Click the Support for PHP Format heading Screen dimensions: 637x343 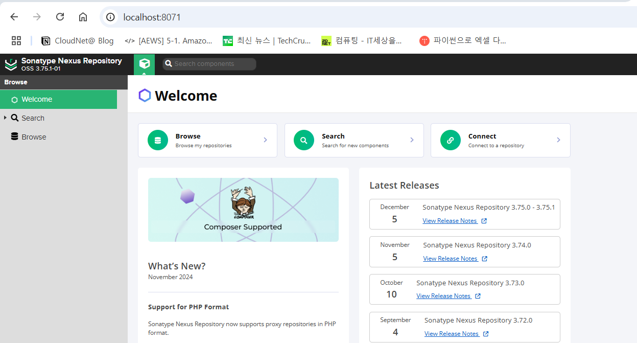pos(188,307)
